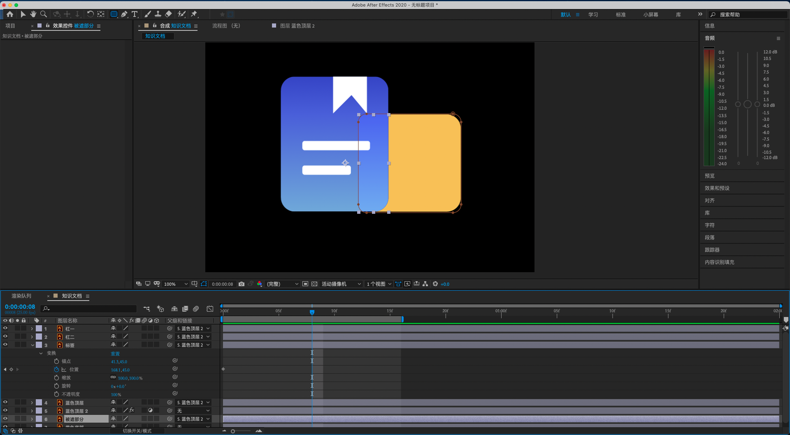Click the timeline zoom slider handle
This screenshot has height=435, width=790.
[233, 431]
